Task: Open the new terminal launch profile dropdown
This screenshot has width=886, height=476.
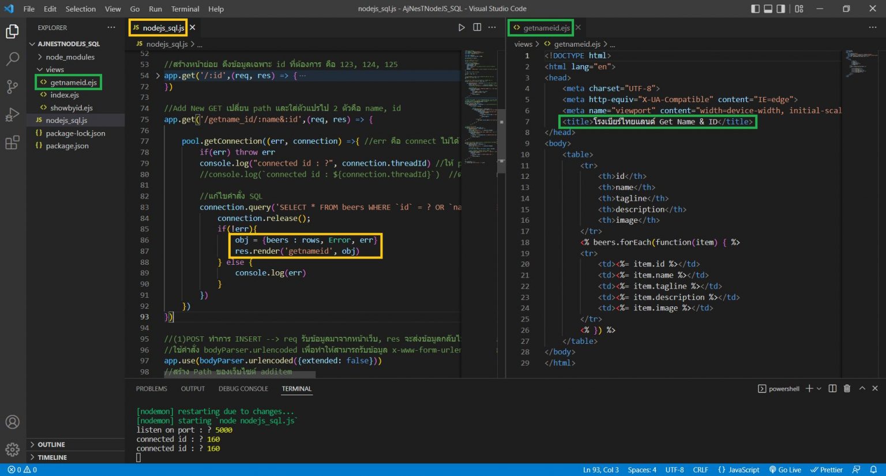Action: [x=820, y=388]
